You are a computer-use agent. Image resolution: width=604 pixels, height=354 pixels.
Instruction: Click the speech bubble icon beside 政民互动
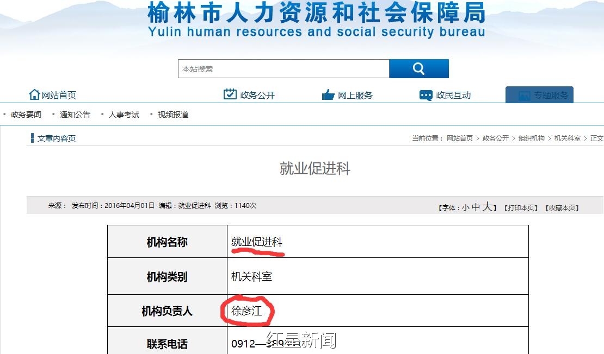426,95
